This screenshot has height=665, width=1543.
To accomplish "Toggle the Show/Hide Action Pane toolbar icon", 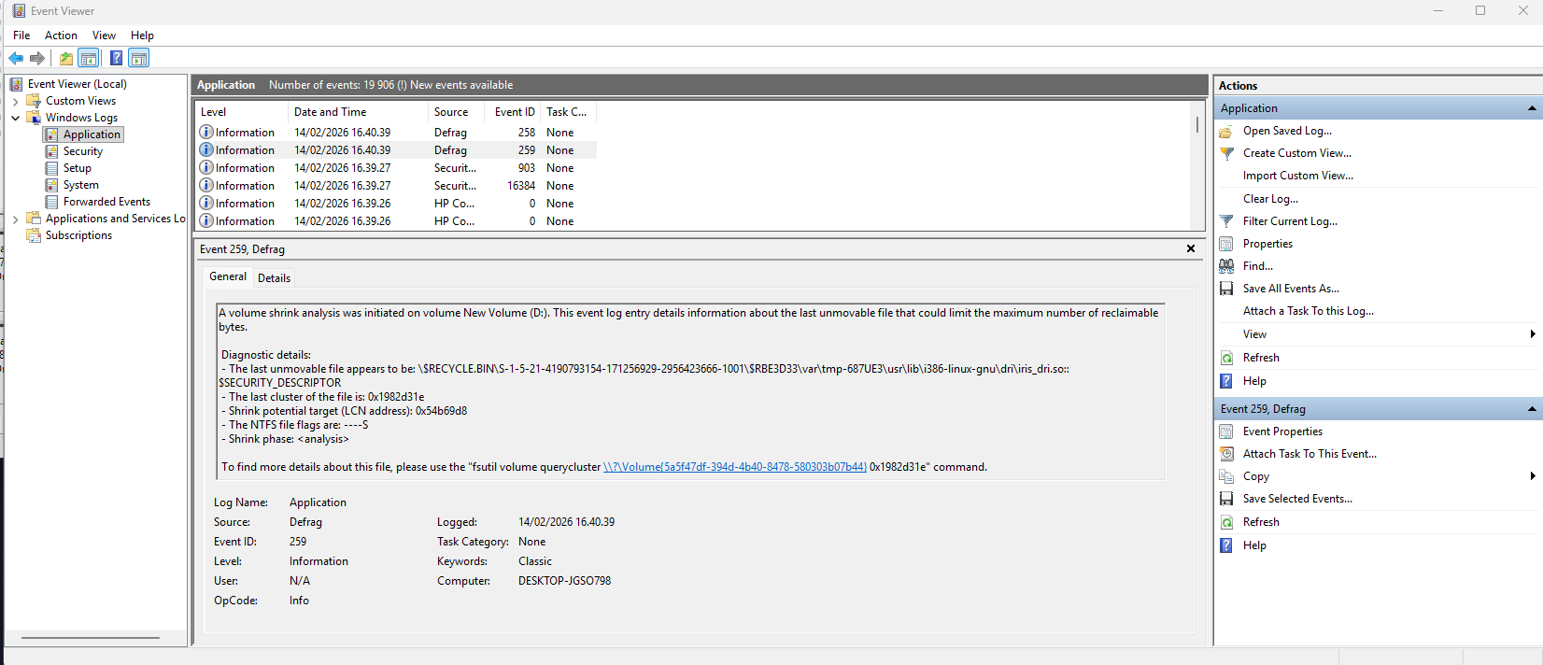I will (139, 58).
